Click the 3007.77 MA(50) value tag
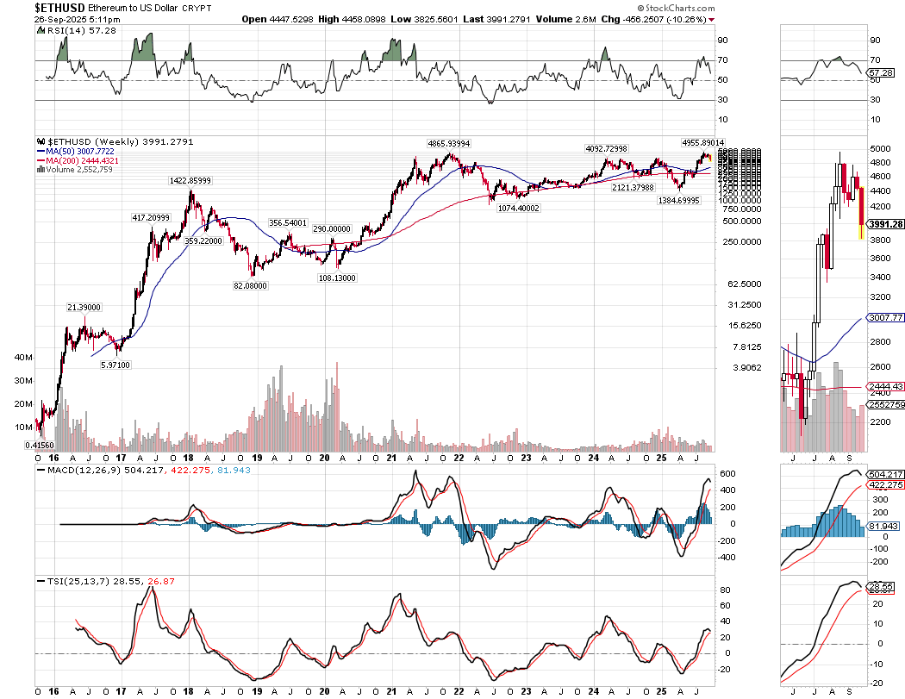The height and width of the screenshot is (699, 905). click(x=883, y=317)
